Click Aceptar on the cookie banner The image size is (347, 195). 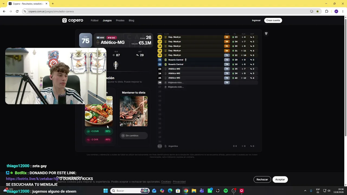click(x=280, y=180)
